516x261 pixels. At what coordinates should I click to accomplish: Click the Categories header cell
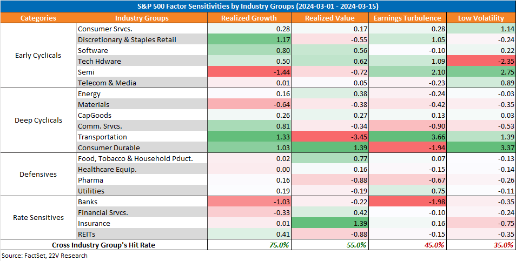(38, 18)
